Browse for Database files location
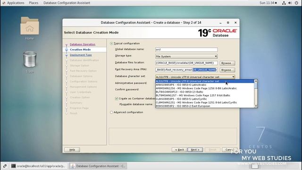Viewport: 302px width, 170px height. pyautogui.click(x=227, y=63)
